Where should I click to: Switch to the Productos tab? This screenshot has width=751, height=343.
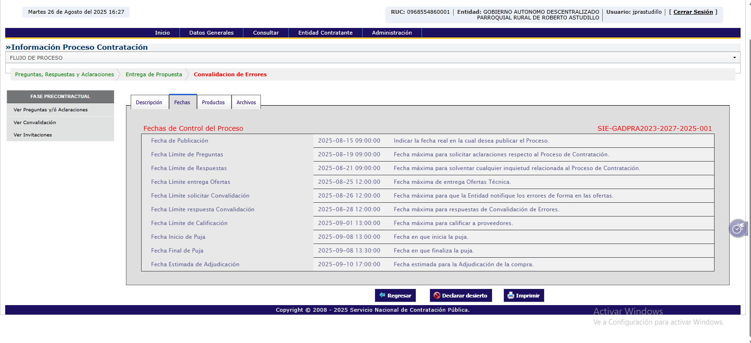pos(213,102)
